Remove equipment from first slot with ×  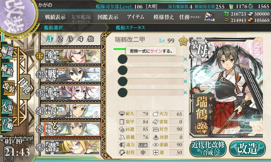(x=185, y=59)
